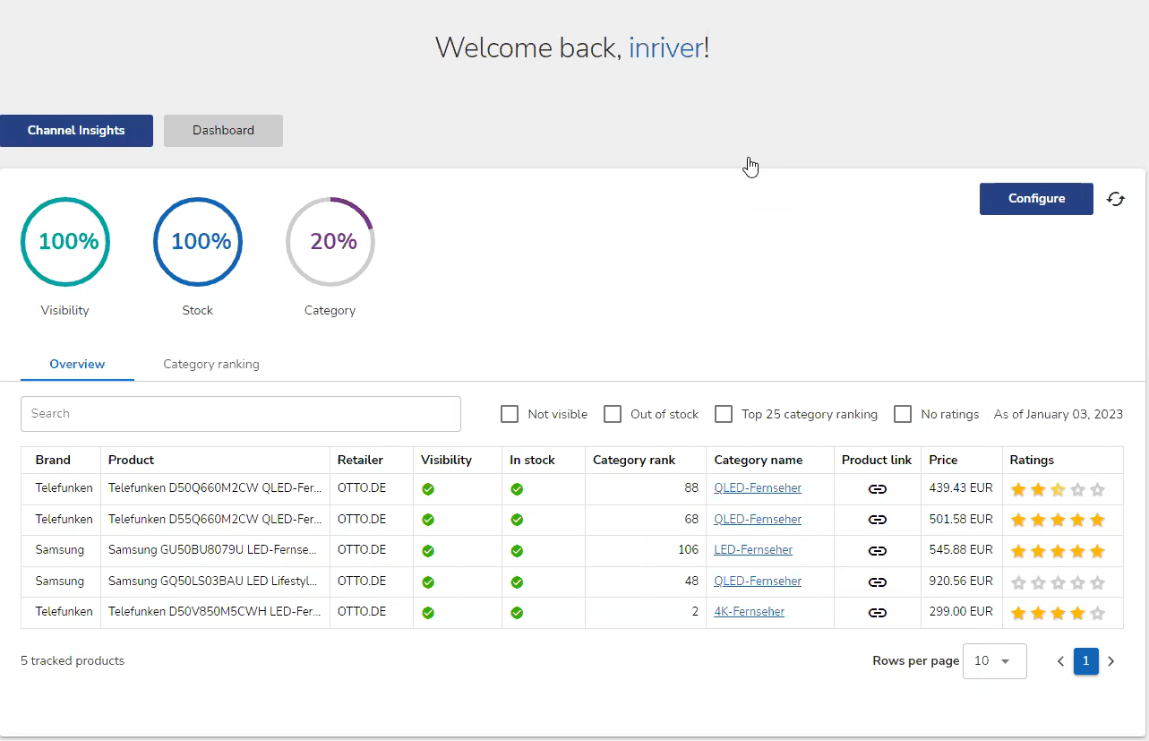Click the Category 20% progress ring

(330, 242)
